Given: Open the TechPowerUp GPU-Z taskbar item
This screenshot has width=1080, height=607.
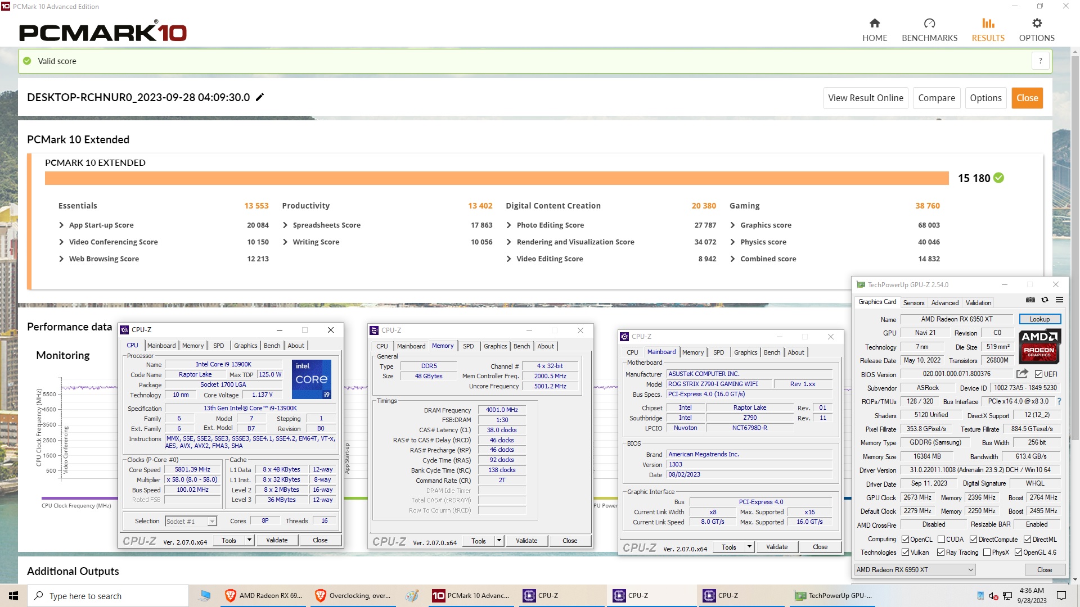Looking at the screenshot, I should pos(834,596).
